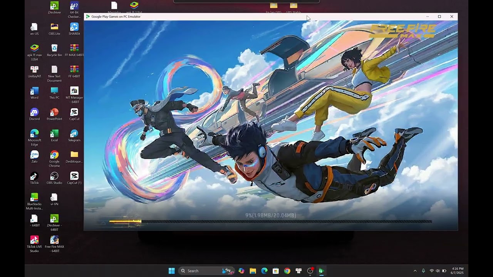
Task: Select the en-US file on desktop
Action: (34, 29)
